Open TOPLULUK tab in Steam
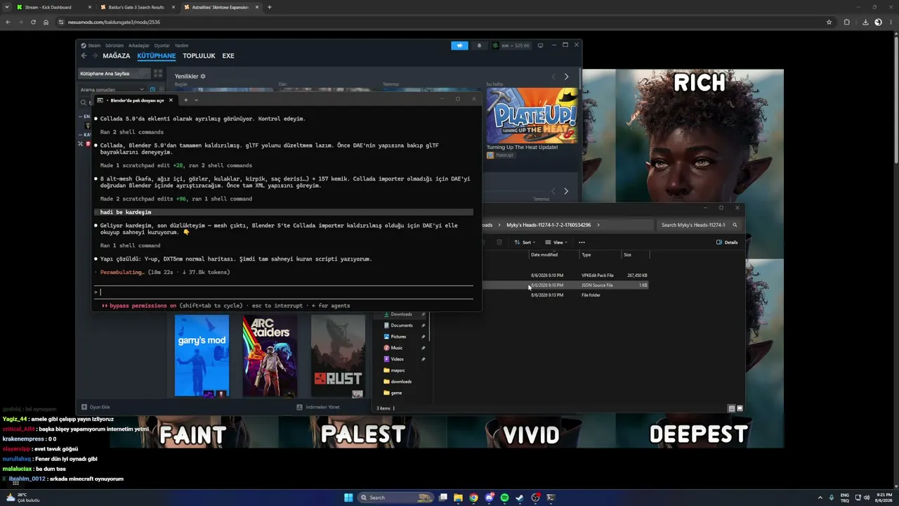Viewport: 899px width, 506px height. pos(199,56)
